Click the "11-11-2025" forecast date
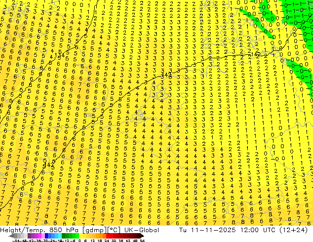The width and height of the screenshot is (313, 242). pyautogui.click(x=213, y=230)
